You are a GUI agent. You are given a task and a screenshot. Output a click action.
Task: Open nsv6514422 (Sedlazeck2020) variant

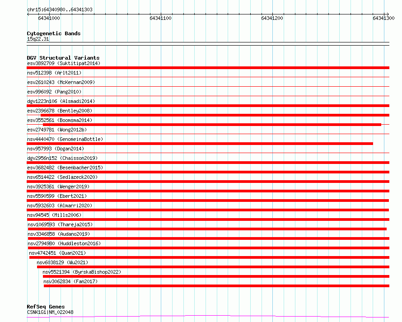[62, 177]
